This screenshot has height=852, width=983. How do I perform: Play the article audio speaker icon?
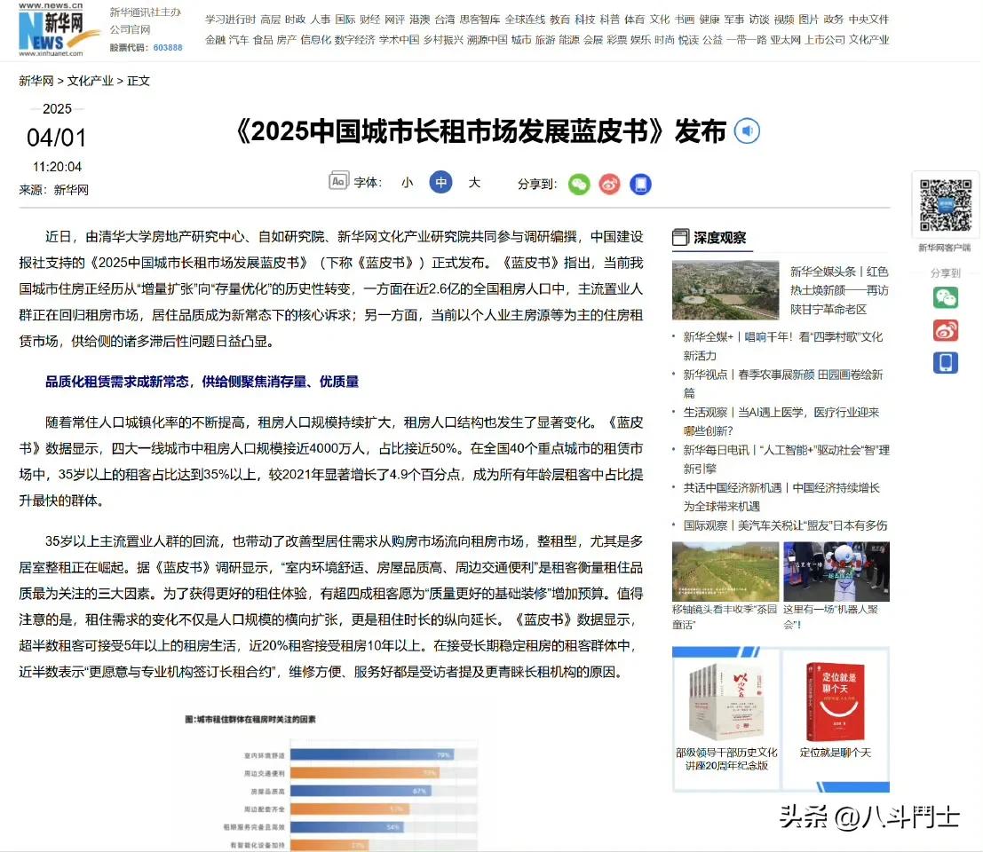point(747,131)
